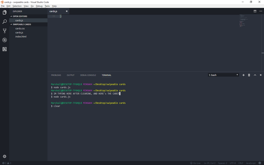This screenshot has height=165, width=264.
Task: Restore down the Visual Studio Code window
Action: (251, 2)
